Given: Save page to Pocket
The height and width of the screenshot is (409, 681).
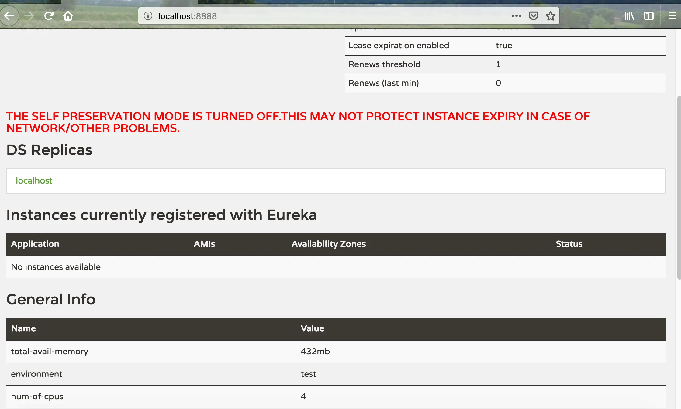Looking at the screenshot, I should pos(533,16).
